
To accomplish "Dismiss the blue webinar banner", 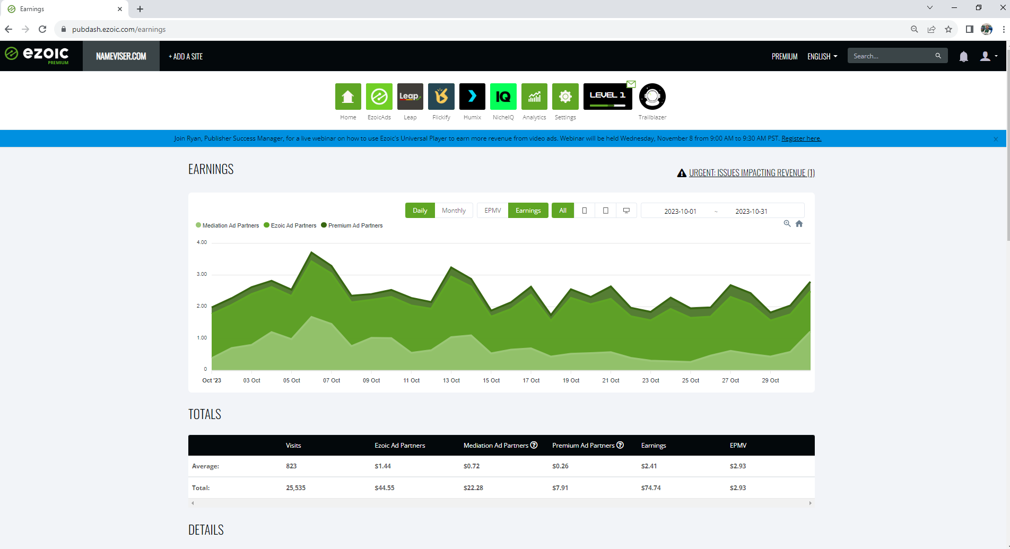I will pos(996,139).
